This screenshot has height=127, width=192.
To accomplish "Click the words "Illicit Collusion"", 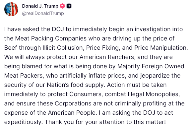I will pos(63,48).
